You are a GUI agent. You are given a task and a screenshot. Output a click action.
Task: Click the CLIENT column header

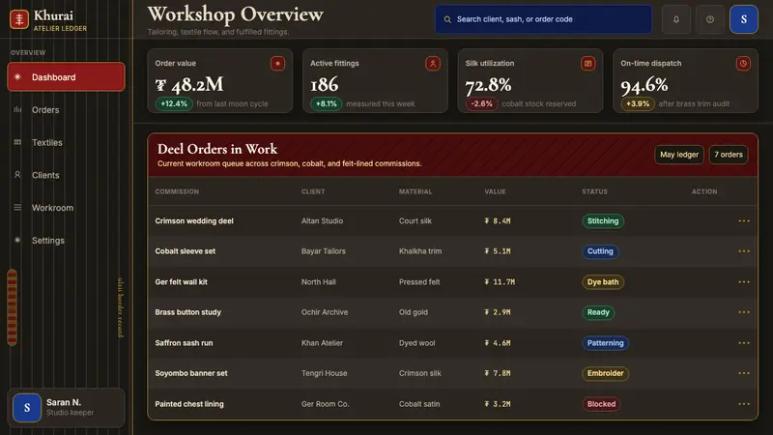coord(313,191)
